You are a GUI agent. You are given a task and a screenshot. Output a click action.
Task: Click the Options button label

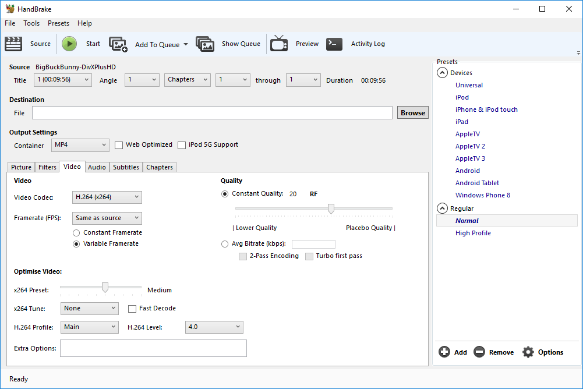point(550,352)
